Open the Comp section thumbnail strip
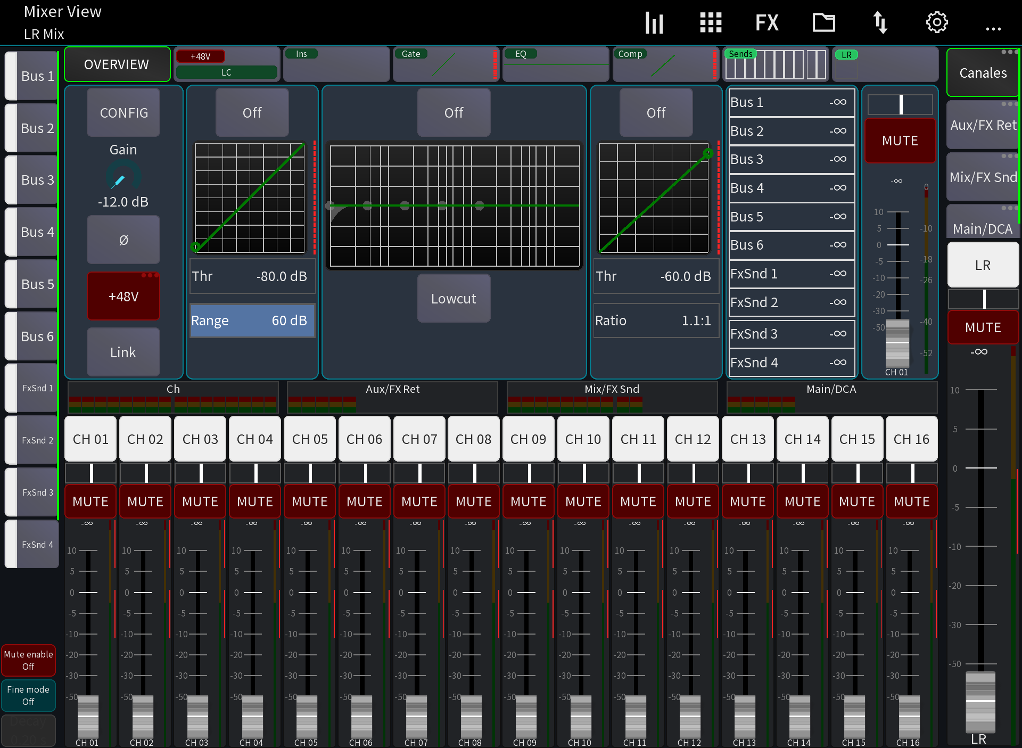 pyautogui.click(x=665, y=64)
